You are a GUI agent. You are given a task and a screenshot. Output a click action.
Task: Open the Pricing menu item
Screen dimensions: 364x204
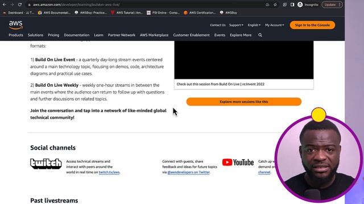click(53, 35)
